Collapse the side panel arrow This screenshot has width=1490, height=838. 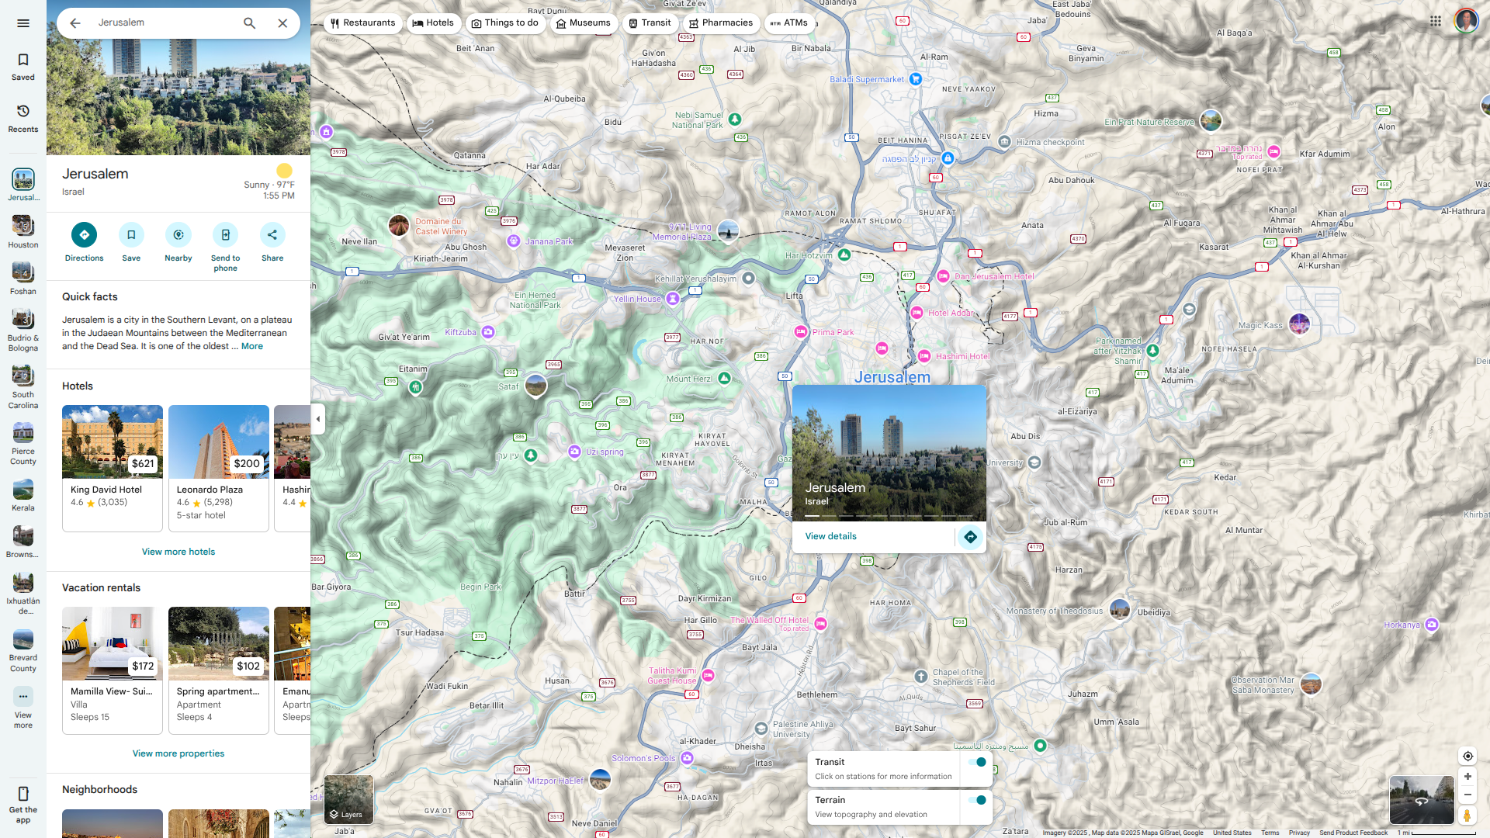pyautogui.click(x=318, y=419)
